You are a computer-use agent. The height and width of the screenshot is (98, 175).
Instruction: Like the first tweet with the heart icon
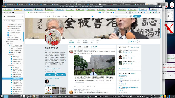(x=88, y=86)
